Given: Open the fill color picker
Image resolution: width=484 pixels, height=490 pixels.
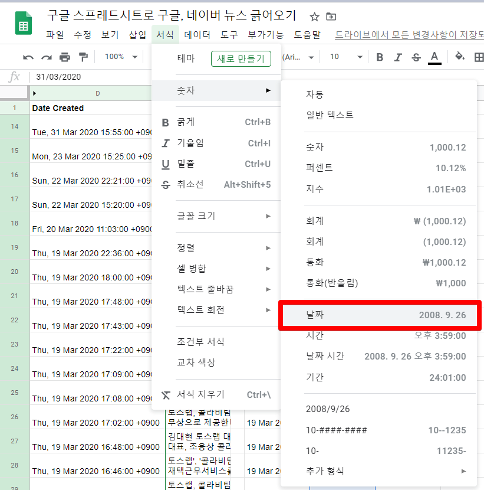Looking at the screenshot, I should point(459,57).
